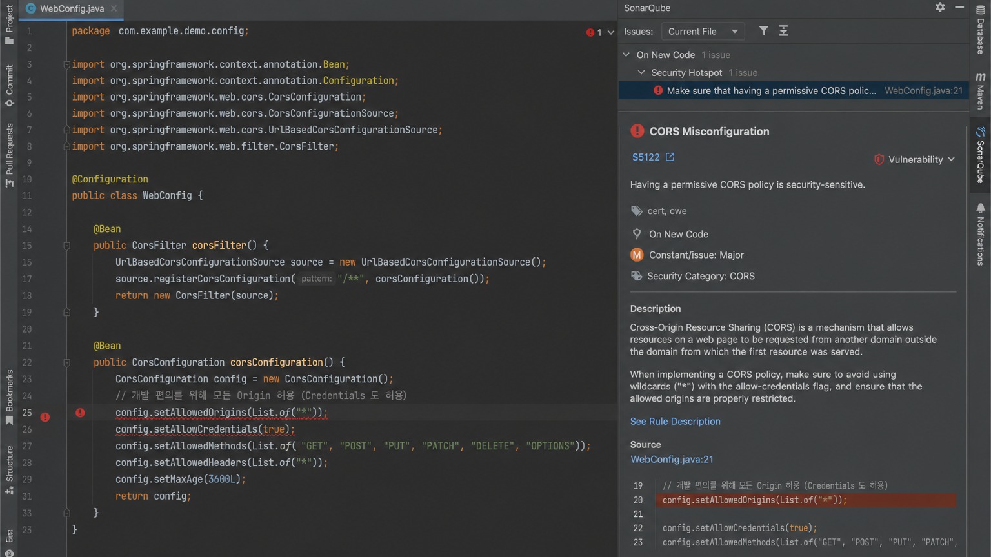Open the Commit tool window
Image resolution: width=991 pixels, height=557 pixels.
[9, 85]
